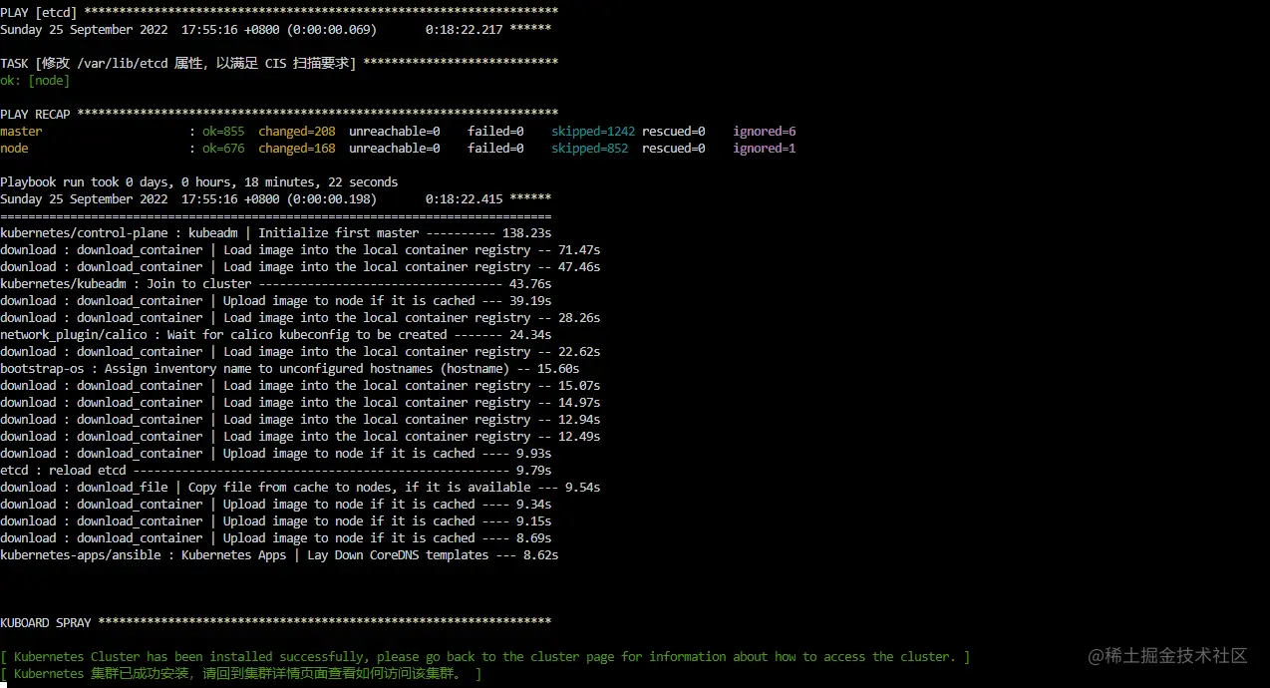Image resolution: width=1270 pixels, height=688 pixels.
Task: Click 'failed=0' in the node row
Action: 495,148
